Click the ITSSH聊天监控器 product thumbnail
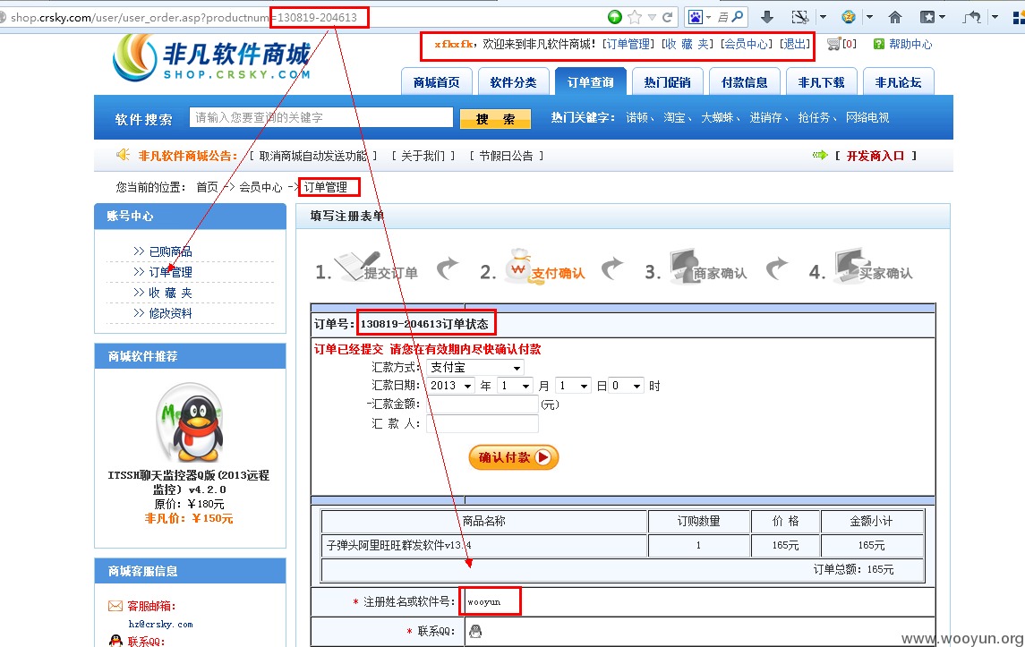 (190, 421)
